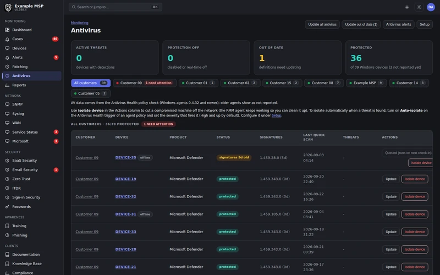Open DEVICE-19 device link
Image resolution: width=440 pixels, height=275 pixels.
[x=125, y=179]
